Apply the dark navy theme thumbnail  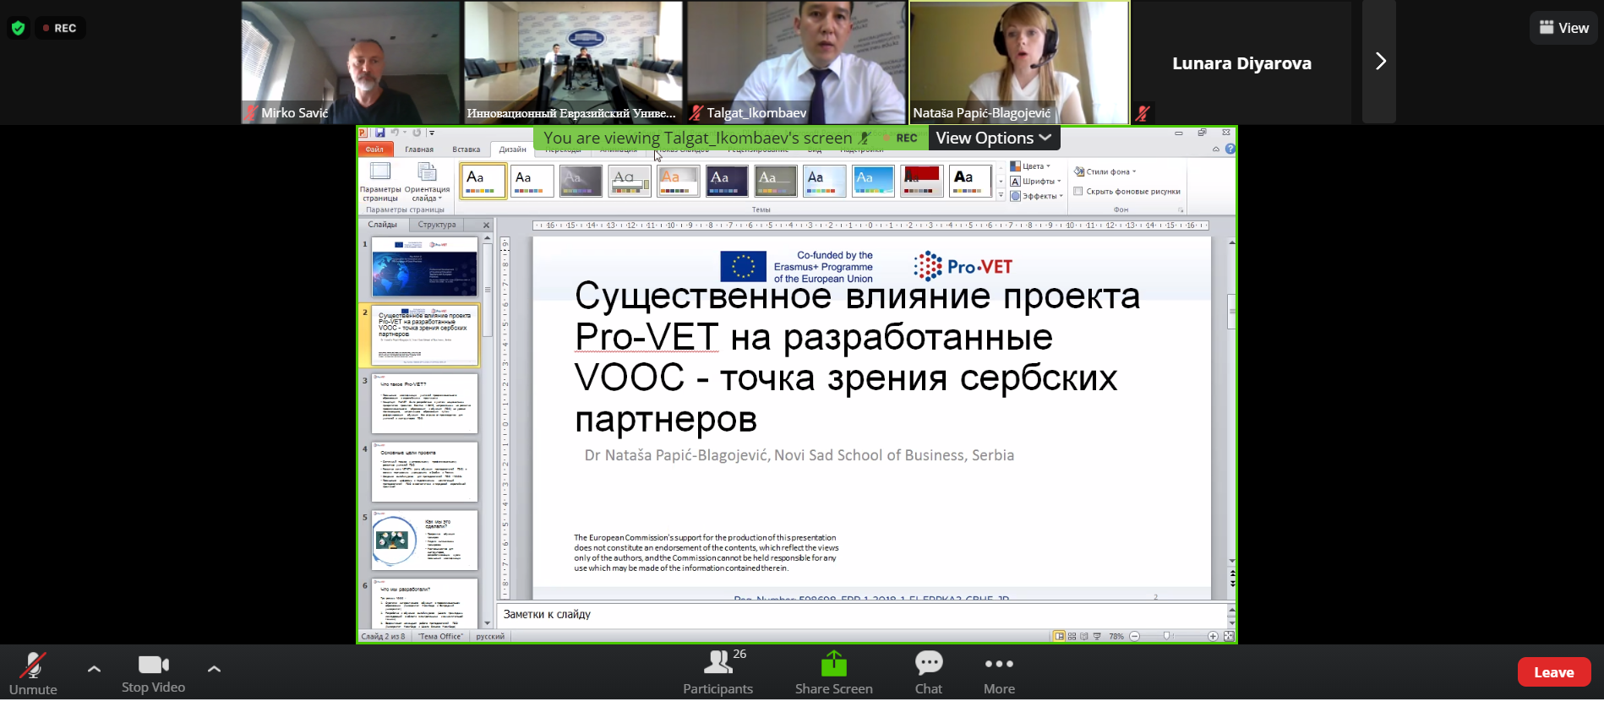pos(727,181)
